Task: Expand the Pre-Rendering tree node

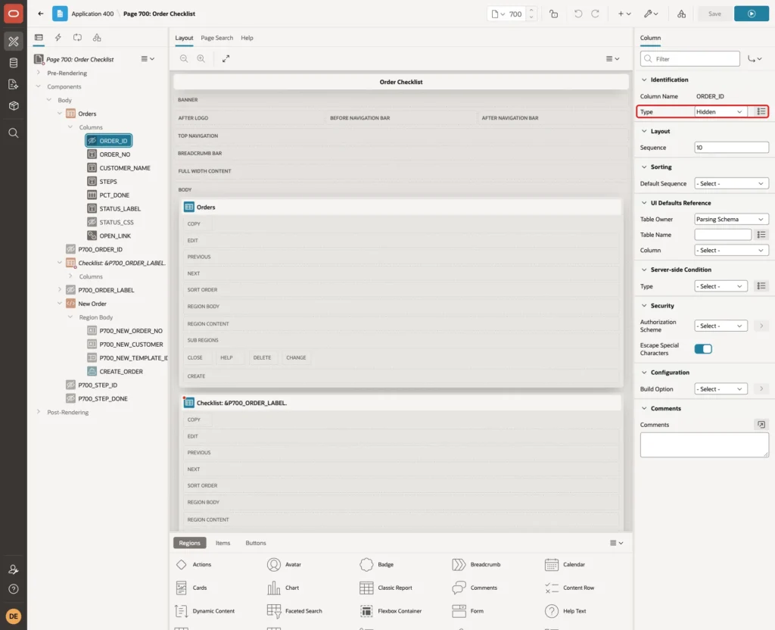Action: pos(39,73)
